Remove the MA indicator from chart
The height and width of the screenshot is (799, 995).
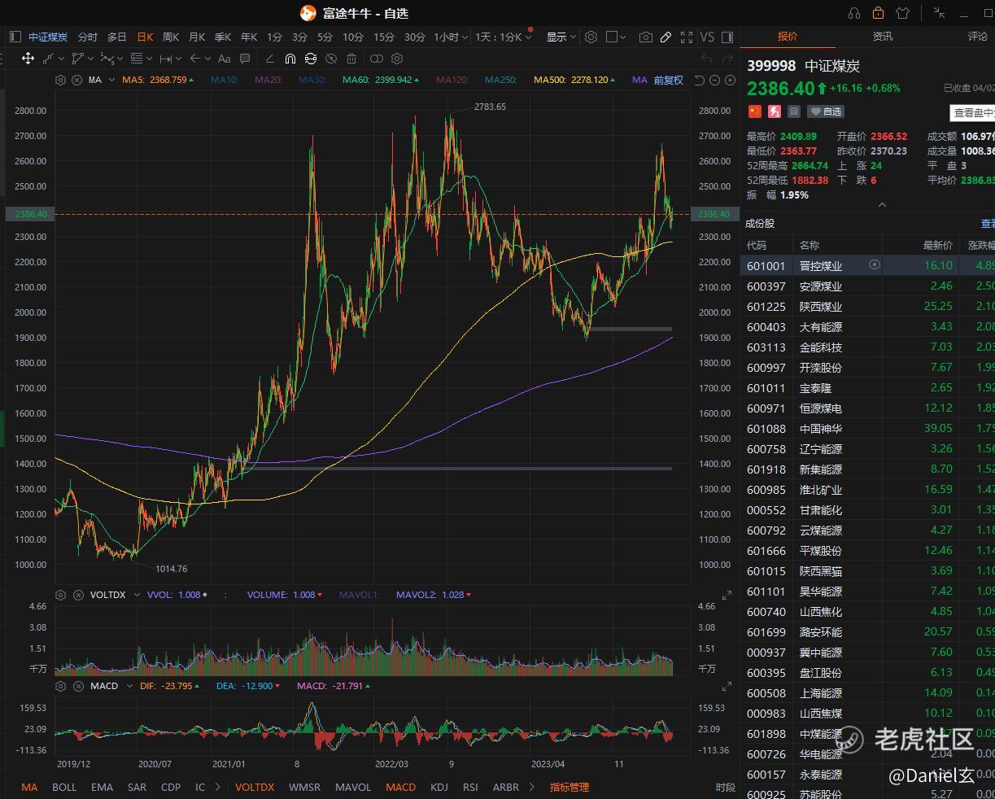(76, 80)
